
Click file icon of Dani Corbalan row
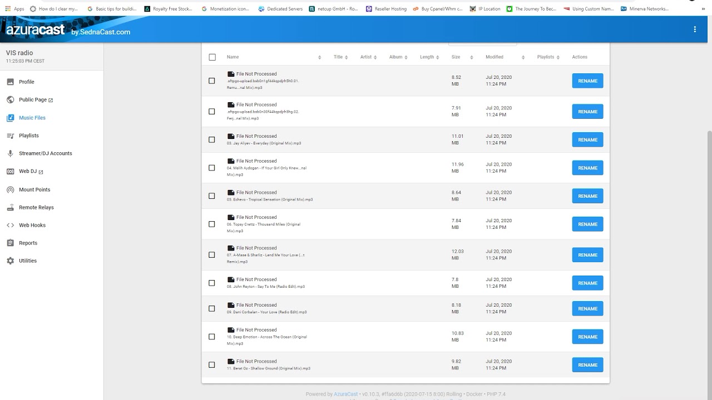tap(231, 305)
